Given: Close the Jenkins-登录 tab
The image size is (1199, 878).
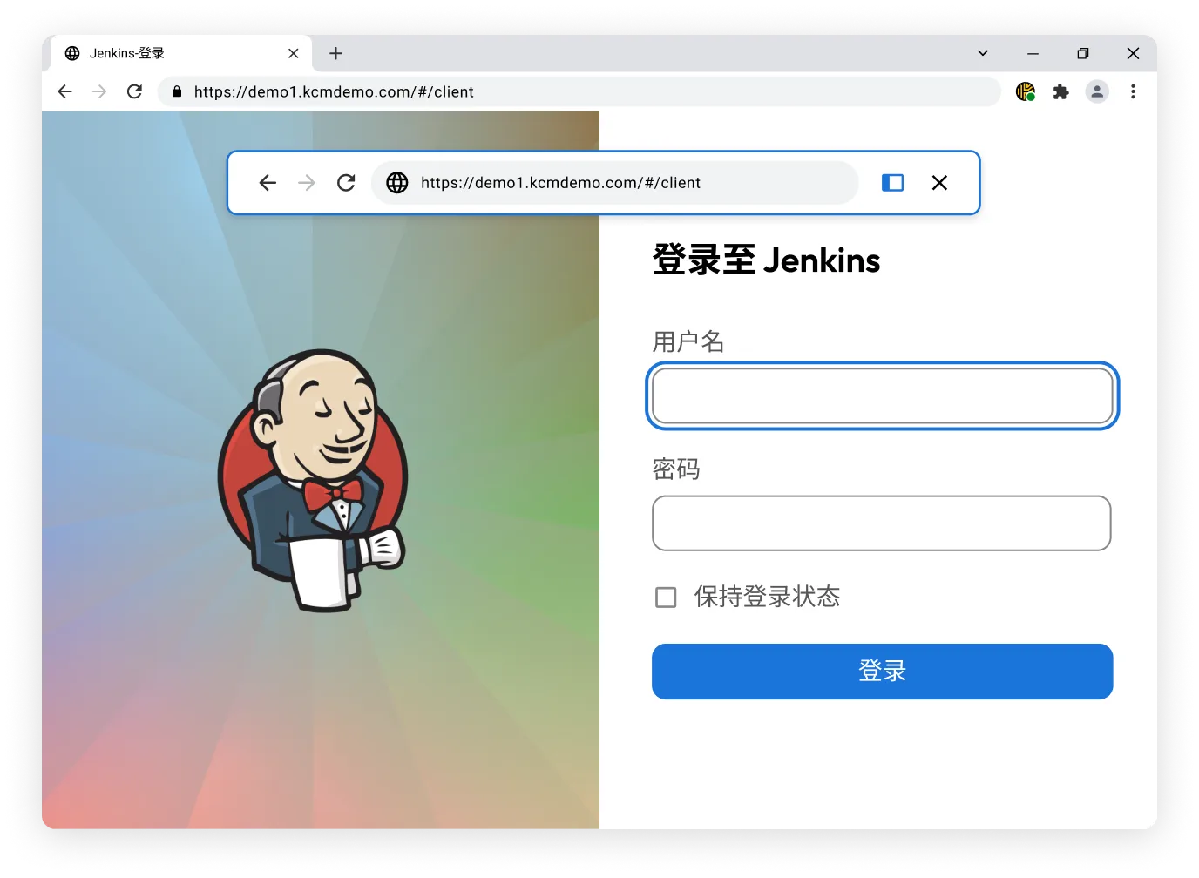Looking at the screenshot, I should pos(294,53).
